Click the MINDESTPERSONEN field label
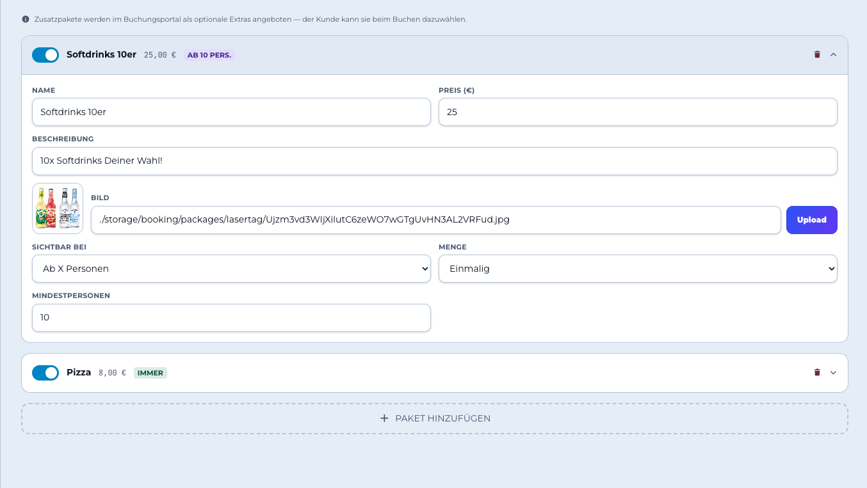The height and width of the screenshot is (488, 867). [x=71, y=296]
